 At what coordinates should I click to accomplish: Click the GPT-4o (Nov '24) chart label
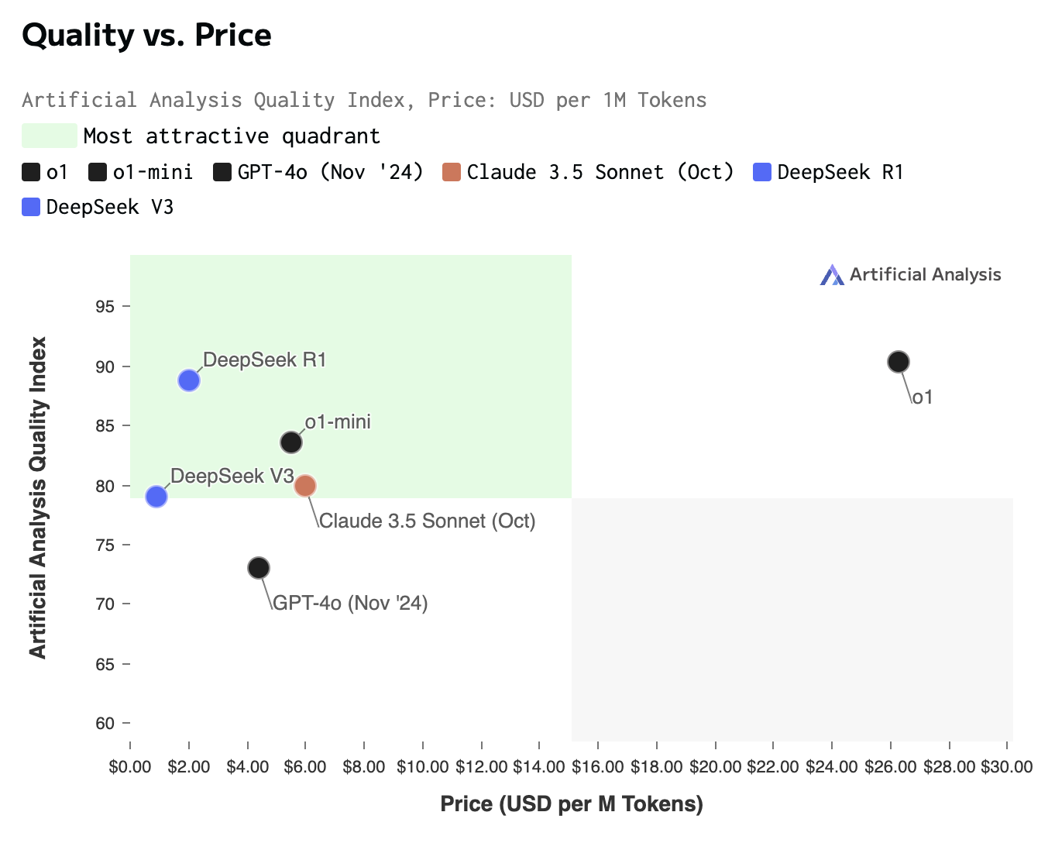(x=350, y=604)
